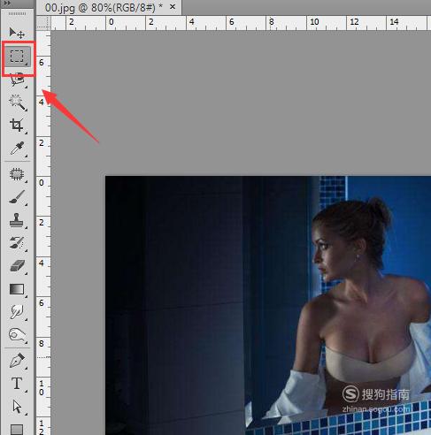The height and width of the screenshot is (435, 431).
Task: Select the Rectangle shape tool
Action: click(17, 429)
